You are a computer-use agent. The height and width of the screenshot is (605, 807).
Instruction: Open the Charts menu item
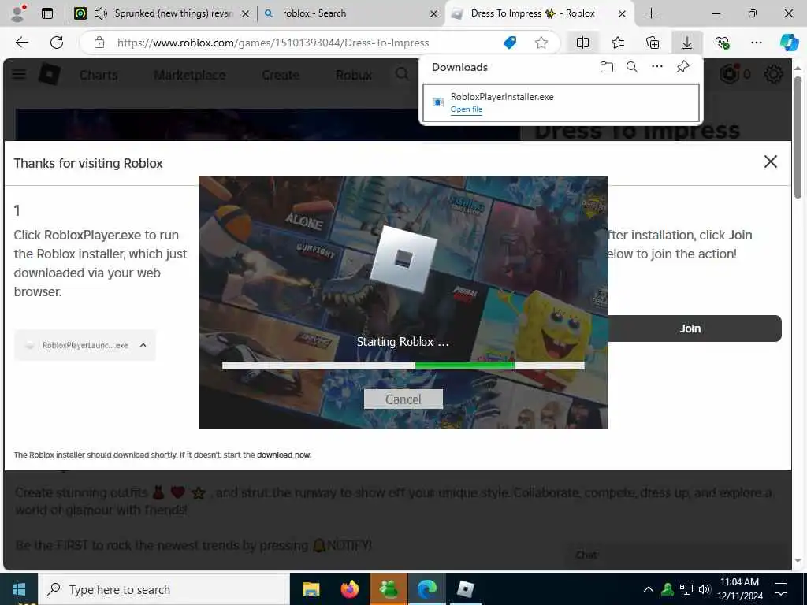point(99,75)
